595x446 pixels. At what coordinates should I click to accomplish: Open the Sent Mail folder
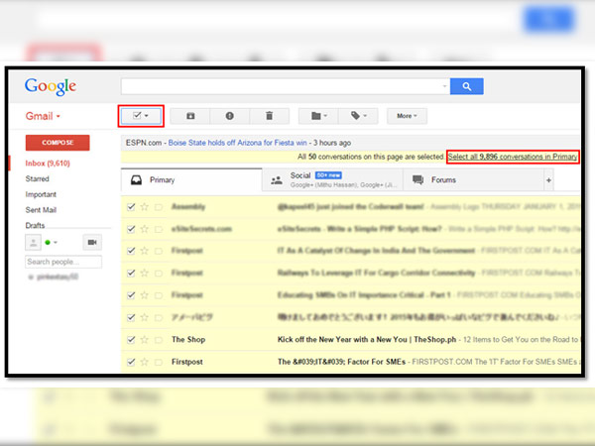[41, 210]
